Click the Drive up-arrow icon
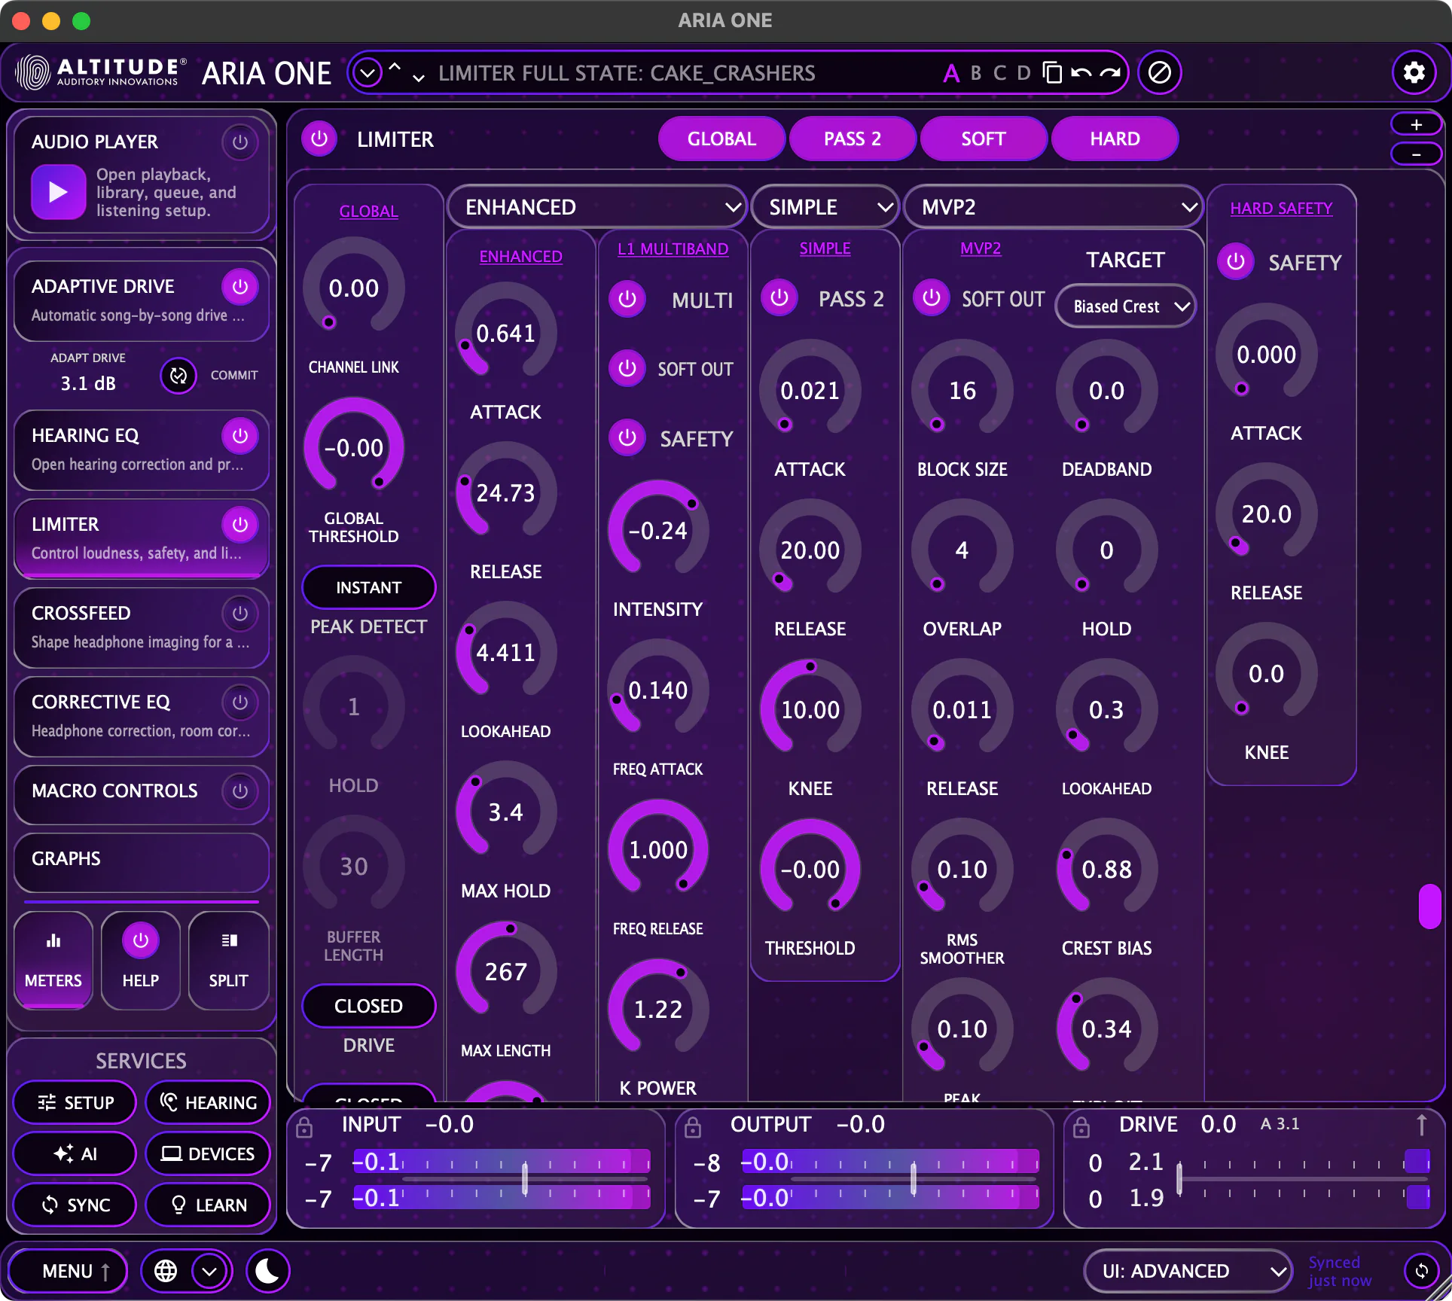This screenshot has width=1452, height=1301. (x=1421, y=1125)
